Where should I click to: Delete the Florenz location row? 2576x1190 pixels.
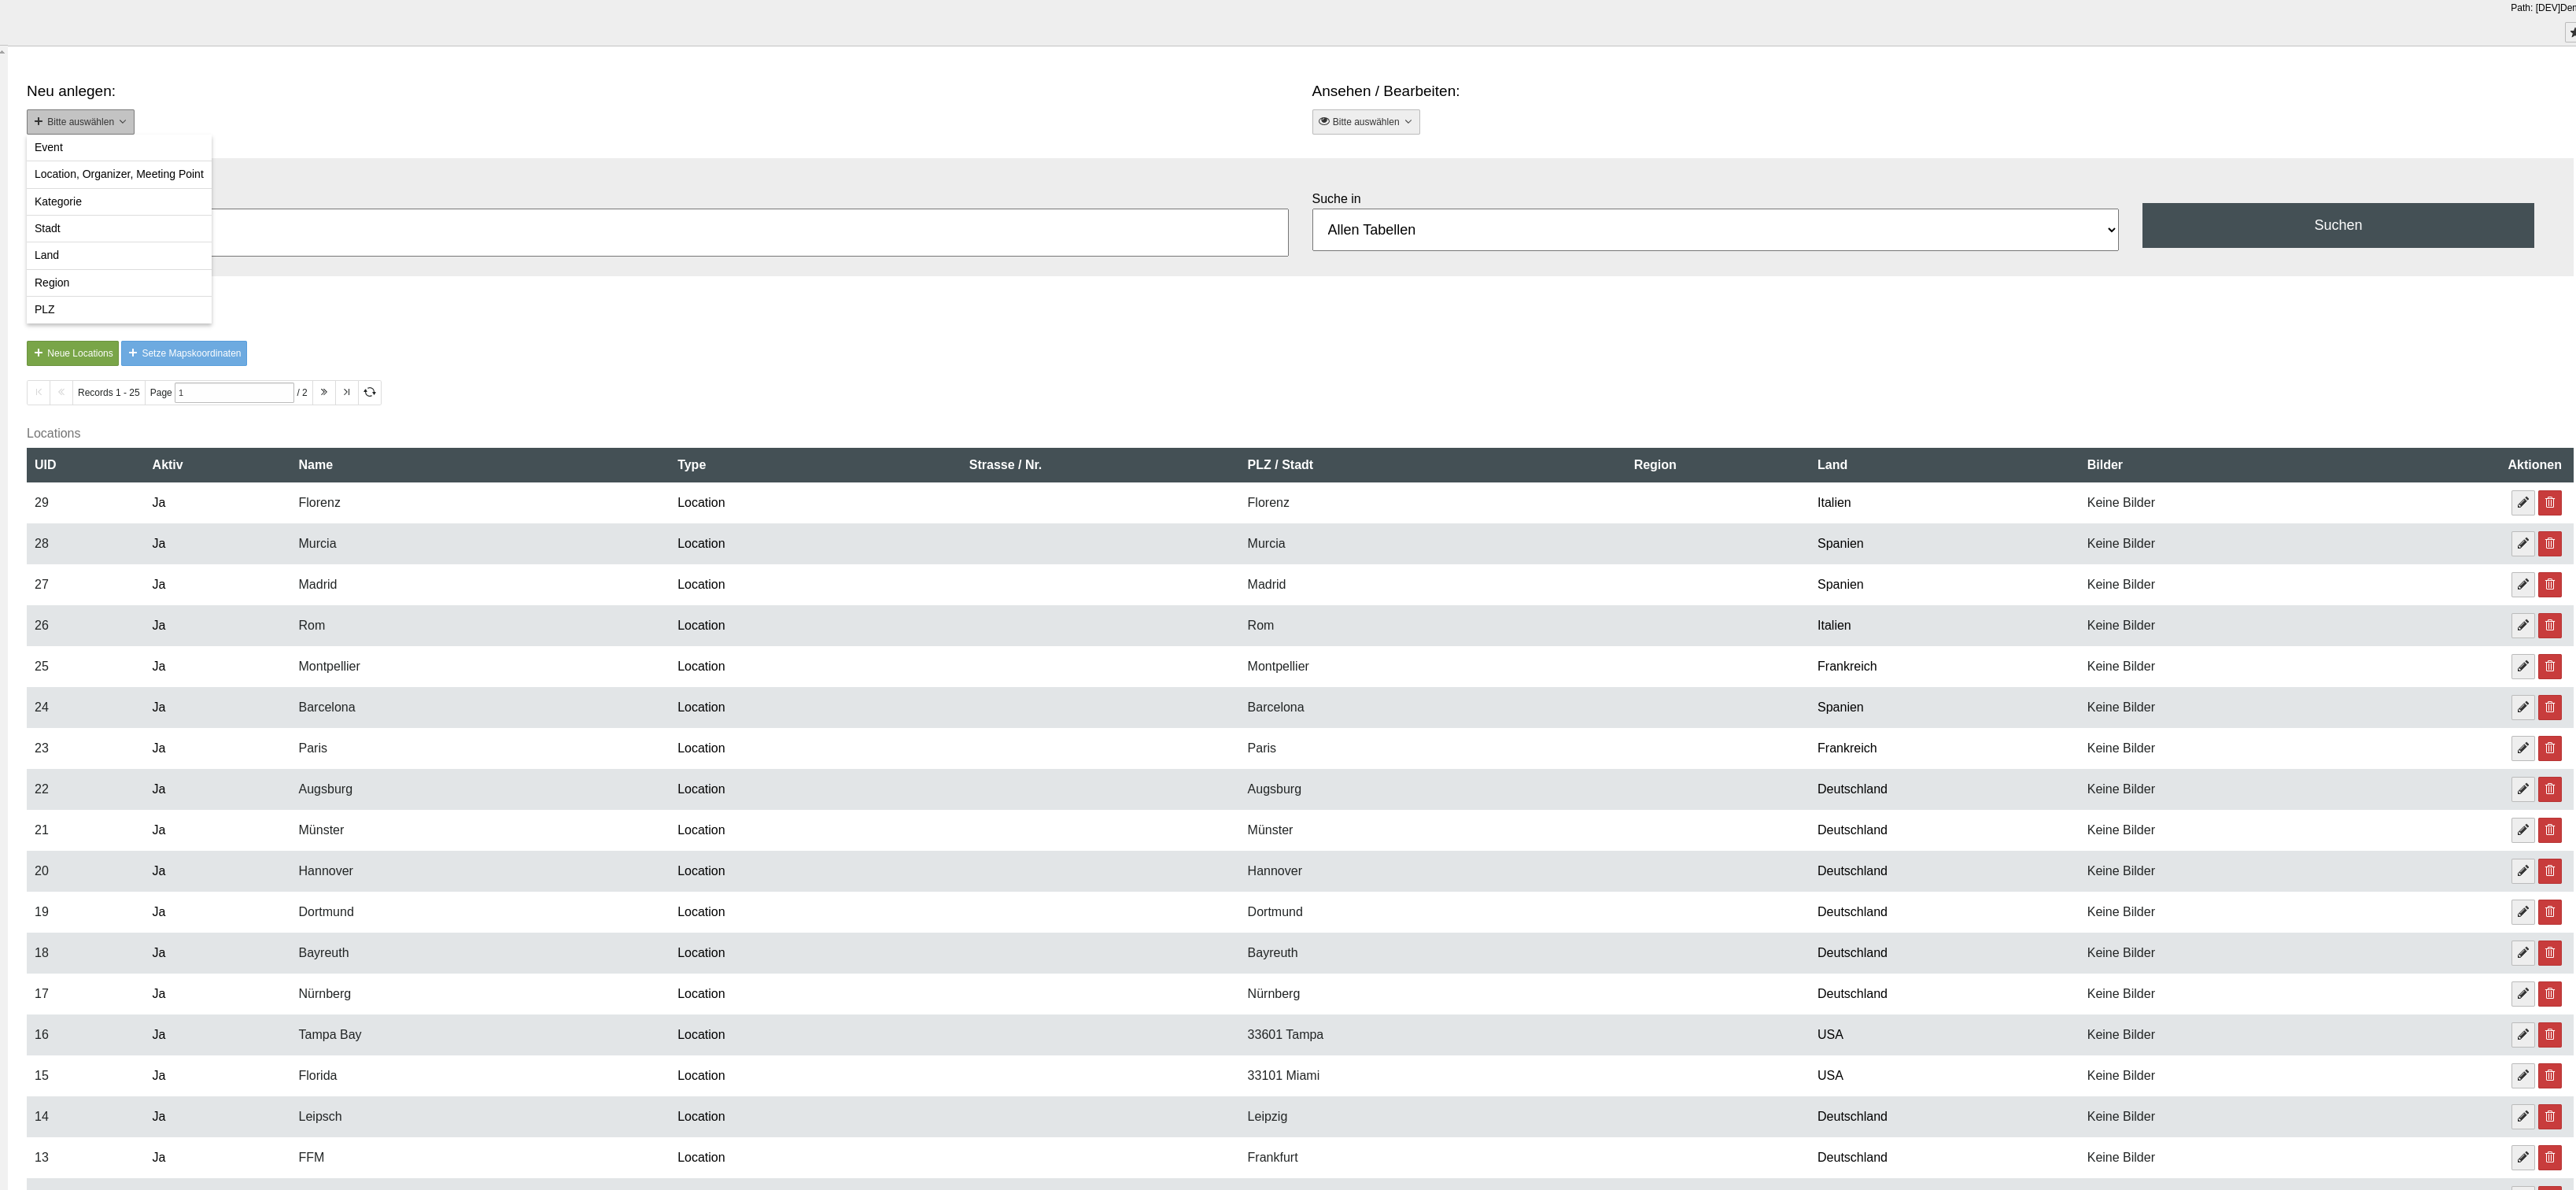click(2550, 503)
